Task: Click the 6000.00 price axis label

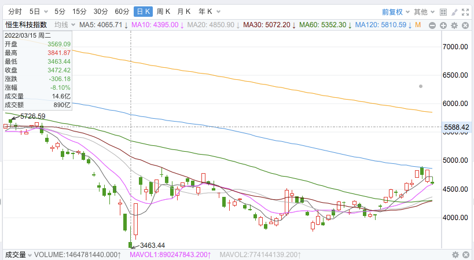Action: click(455, 104)
